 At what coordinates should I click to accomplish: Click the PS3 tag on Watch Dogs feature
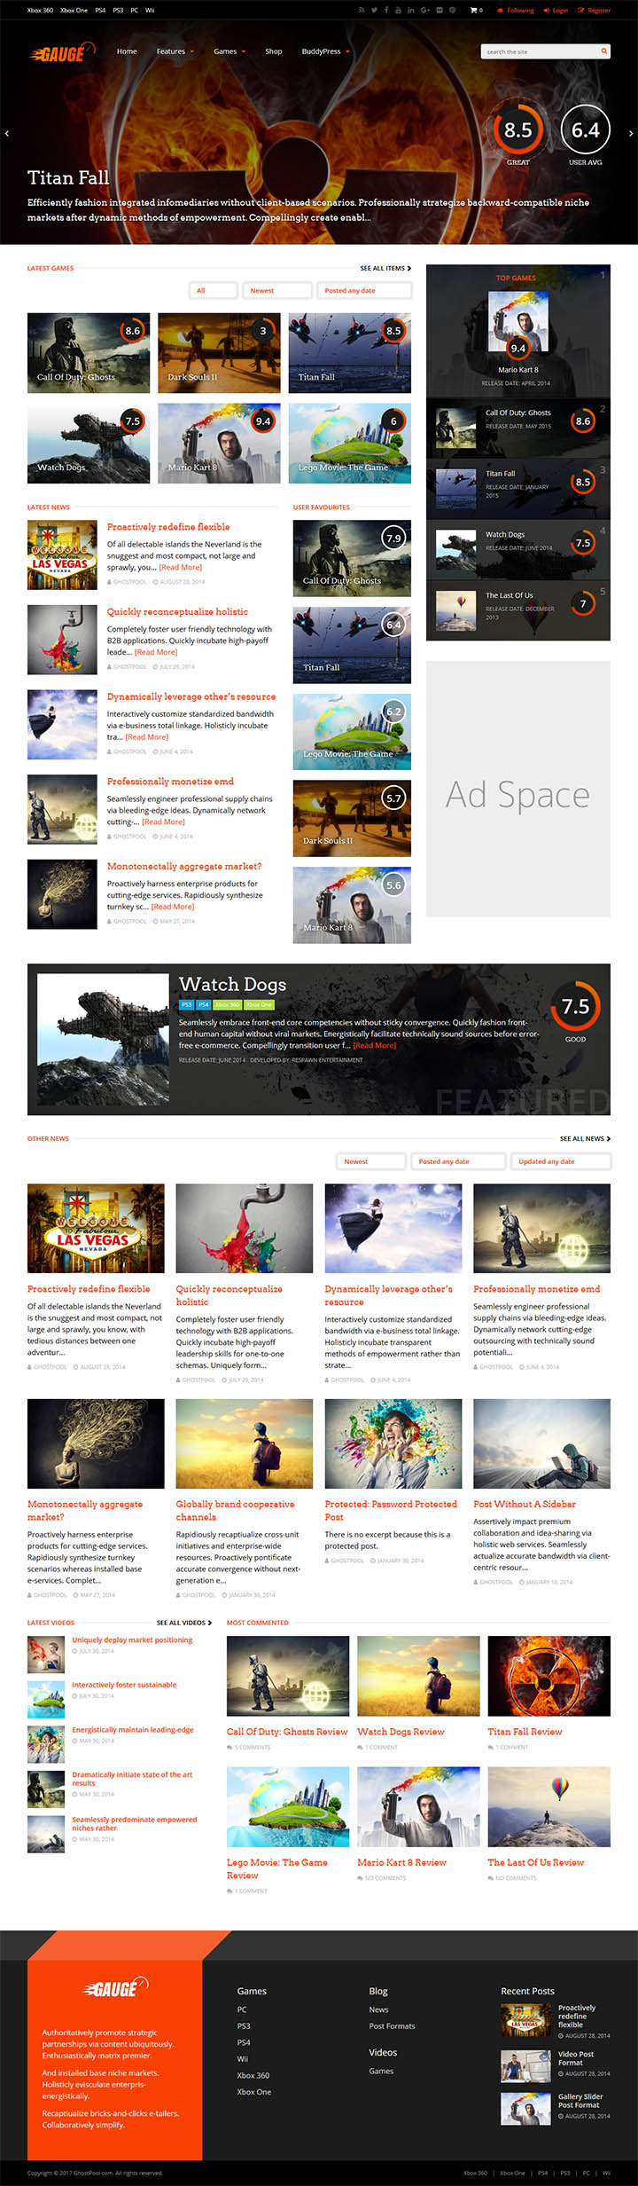(186, 1004)
